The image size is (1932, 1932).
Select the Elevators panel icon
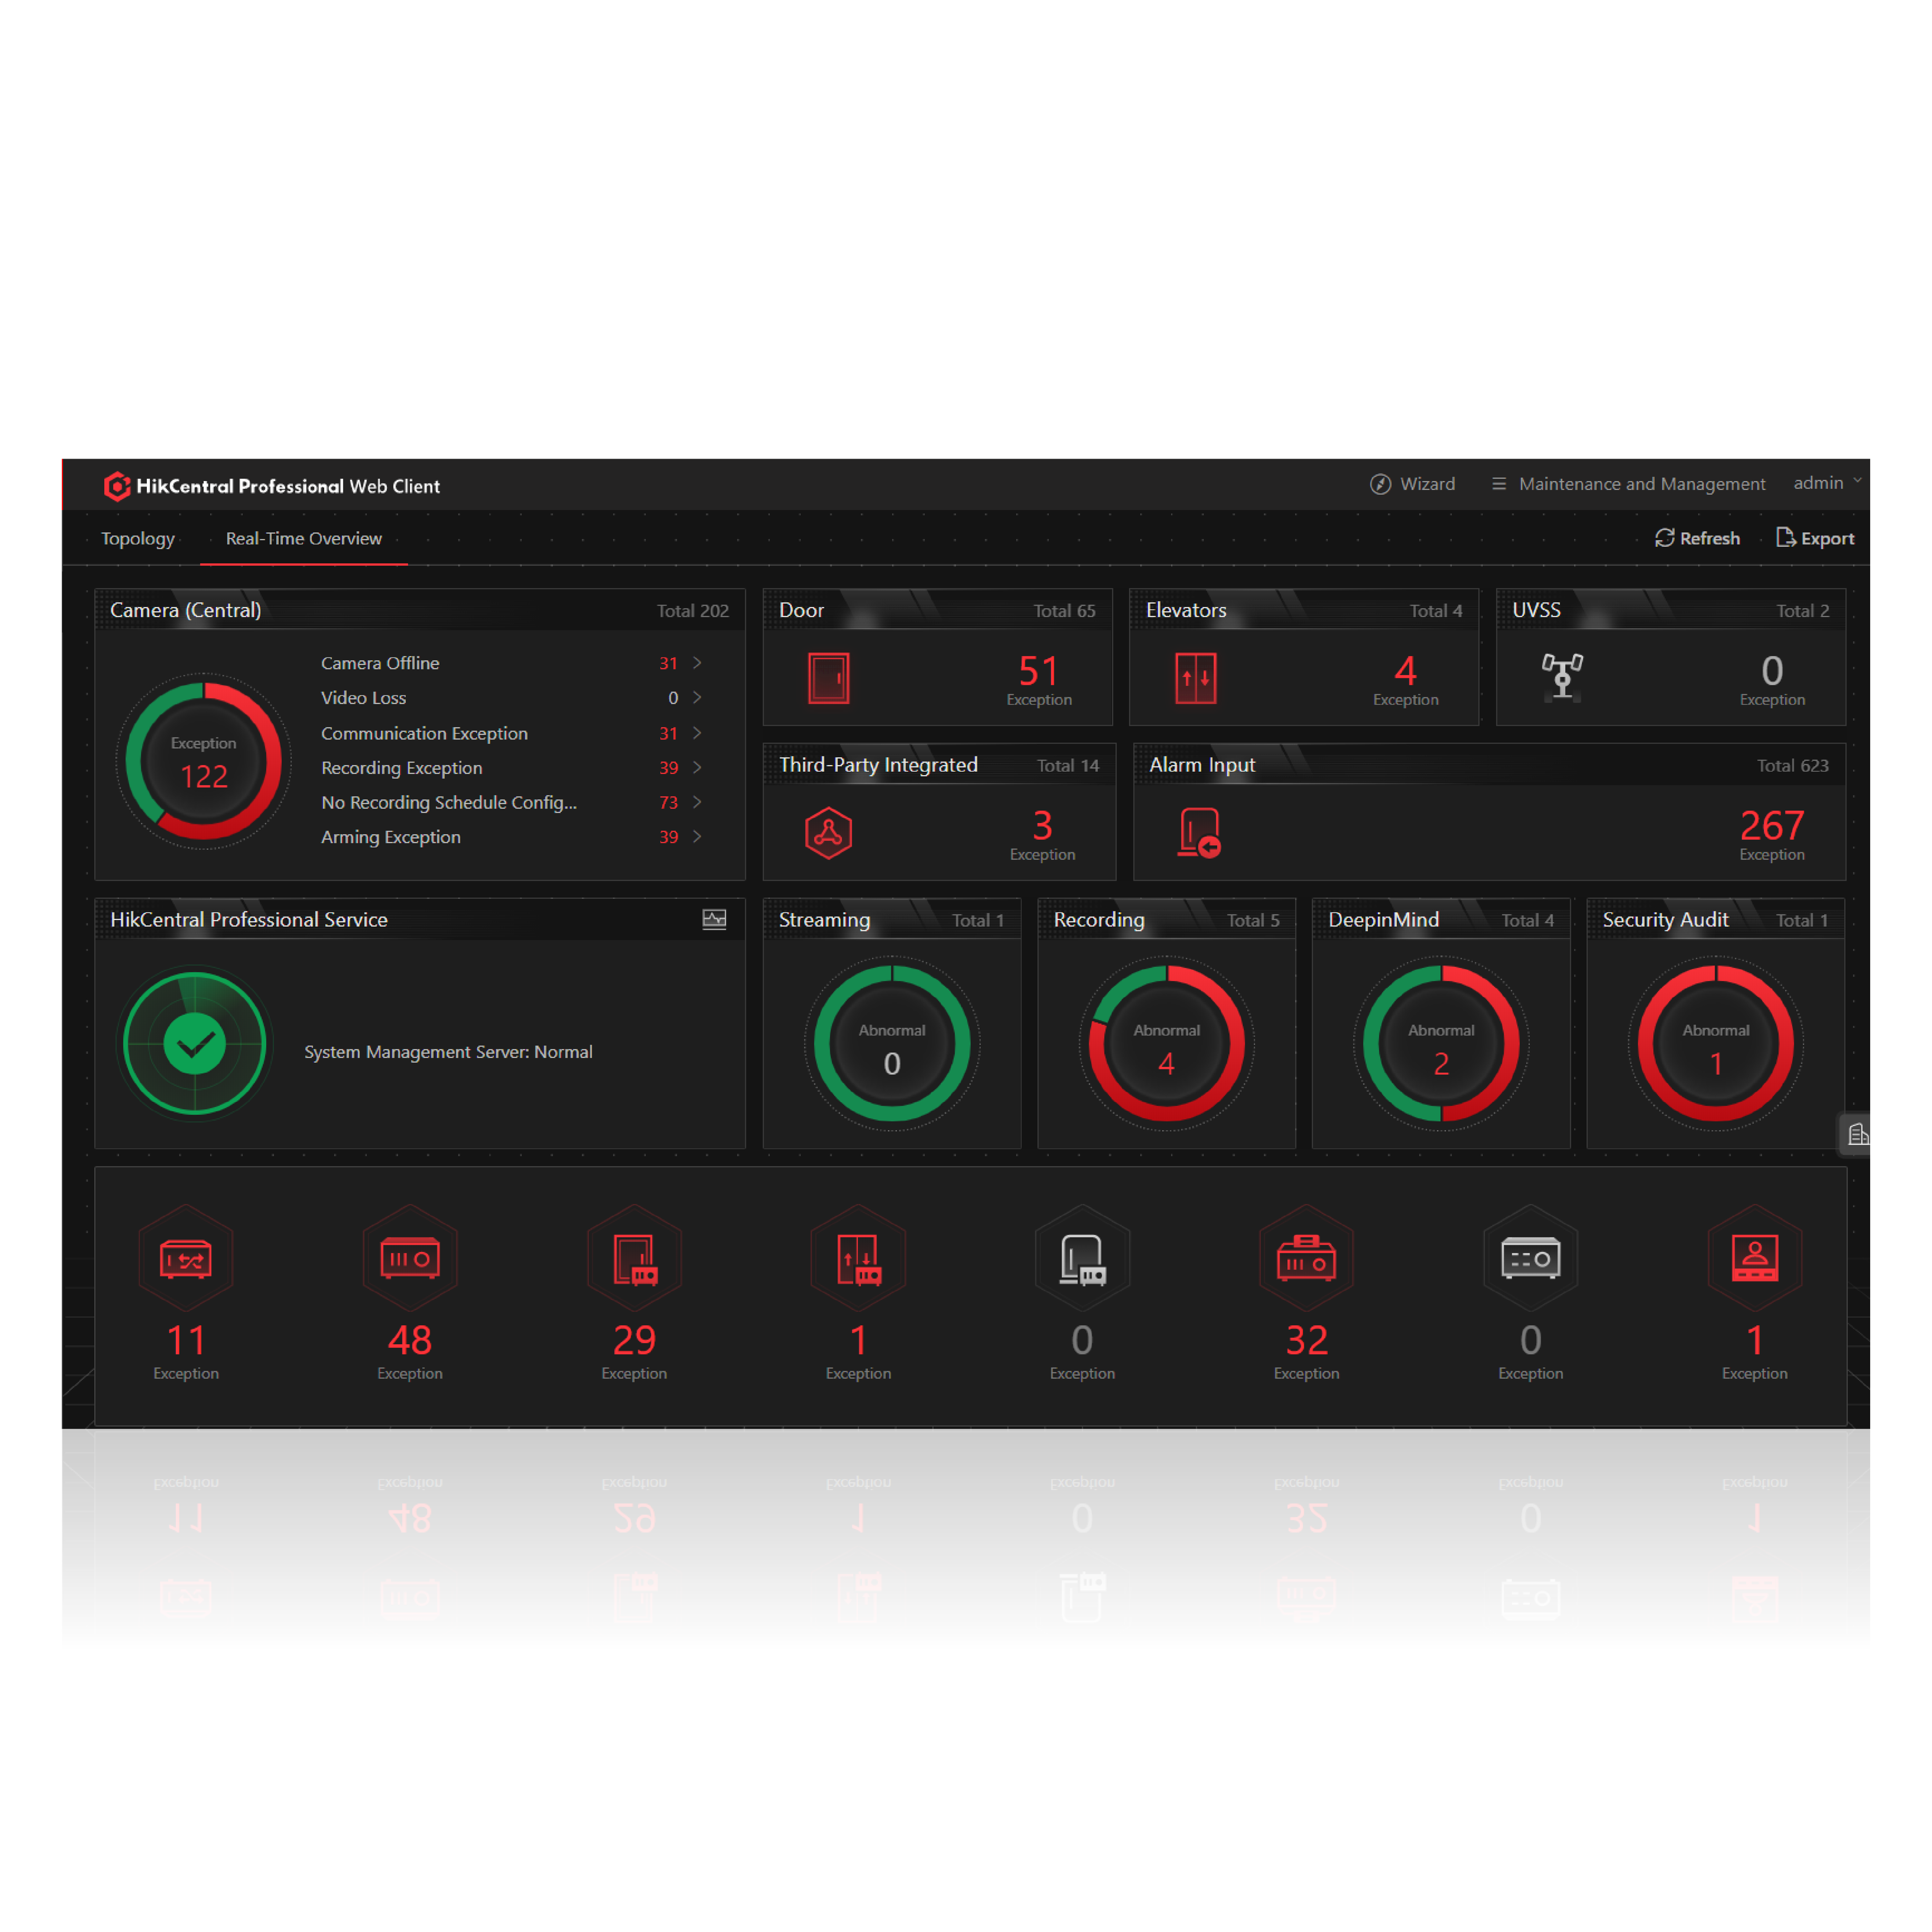click(x=1196, y=678)
